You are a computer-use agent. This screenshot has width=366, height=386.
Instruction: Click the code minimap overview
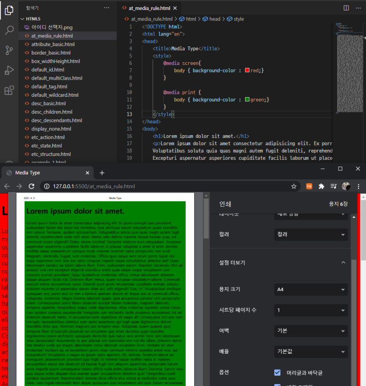[x=349, y=68]
